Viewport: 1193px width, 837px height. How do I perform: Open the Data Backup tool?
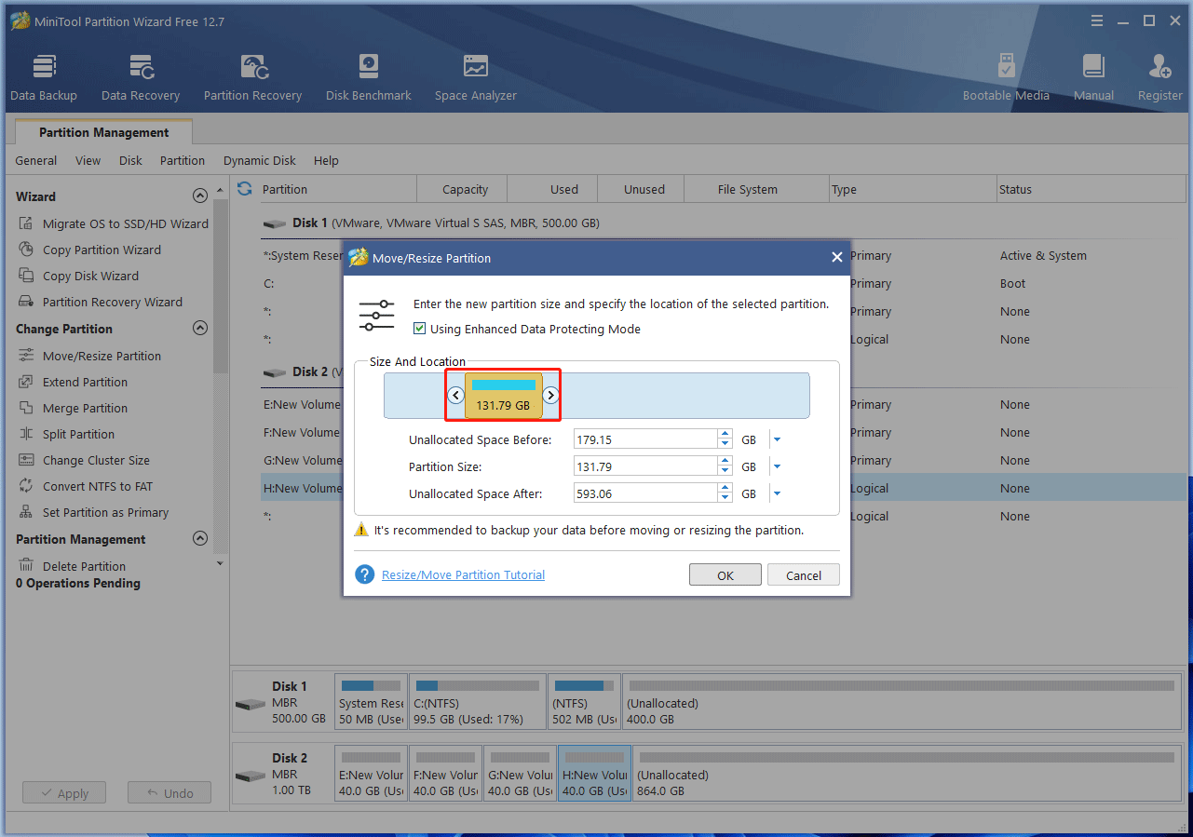pyautogui.click(x=44, y=78)
